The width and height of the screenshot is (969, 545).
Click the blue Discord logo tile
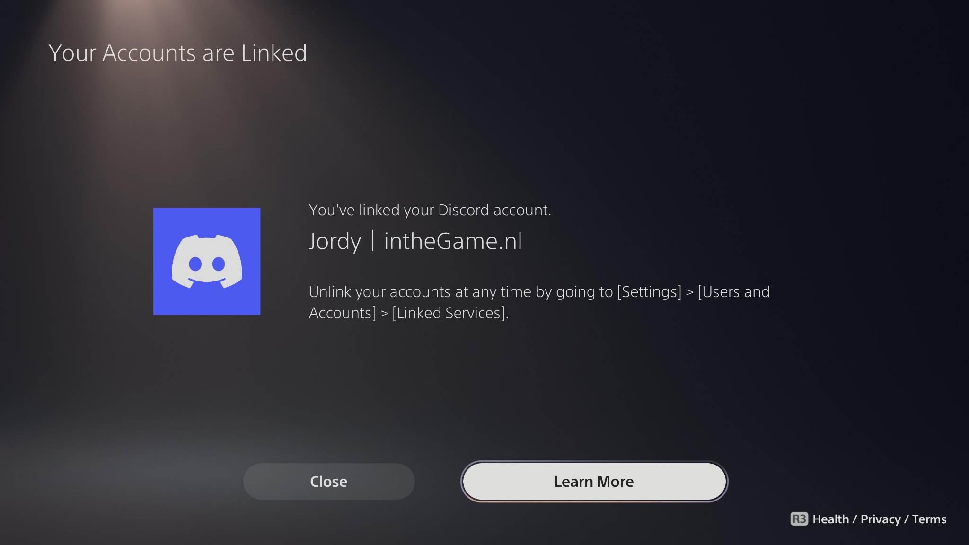click(x=207, y=261)
